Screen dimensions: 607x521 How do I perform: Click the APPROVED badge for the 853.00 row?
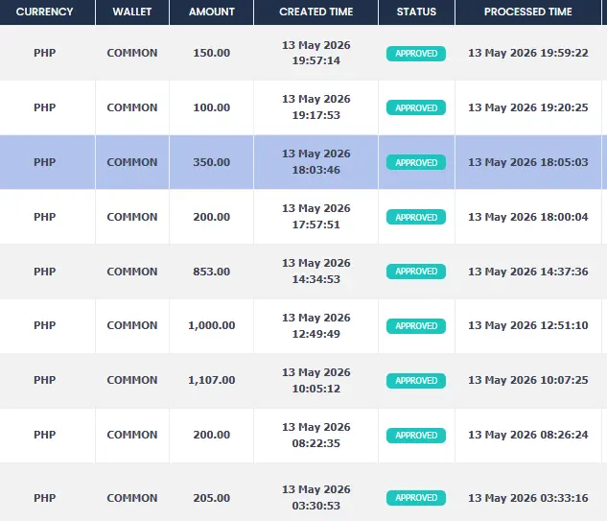point(416,272)
